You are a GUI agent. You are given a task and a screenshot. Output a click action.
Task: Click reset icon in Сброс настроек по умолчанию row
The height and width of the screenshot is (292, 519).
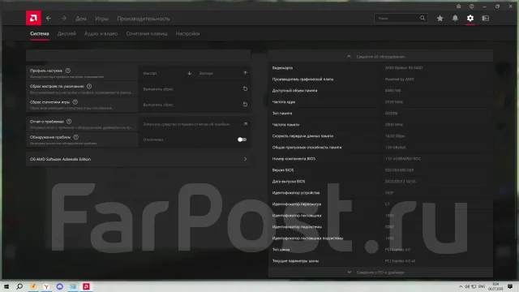245,88
